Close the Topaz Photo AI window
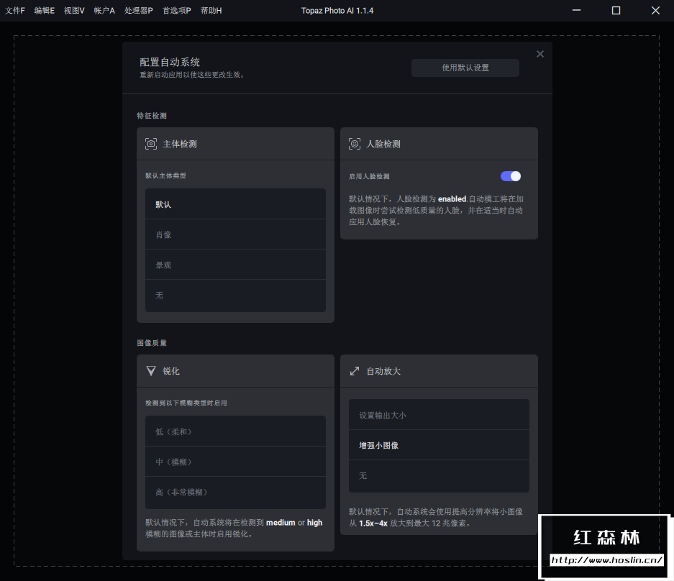This screenshot has width=674, height=581. tap(655, 10)
